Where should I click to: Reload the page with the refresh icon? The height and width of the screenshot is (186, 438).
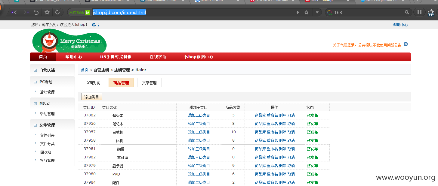coord(57,12)
